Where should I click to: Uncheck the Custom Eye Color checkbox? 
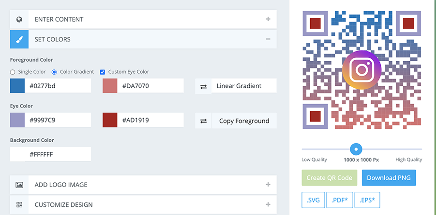tap(102, 72)
